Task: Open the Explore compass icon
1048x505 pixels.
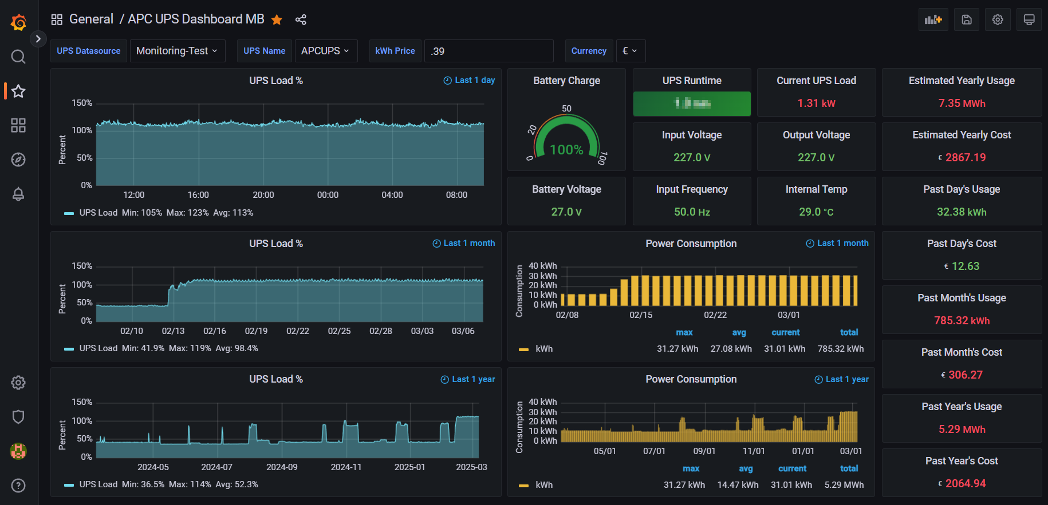Action: (x=18, y=160)
